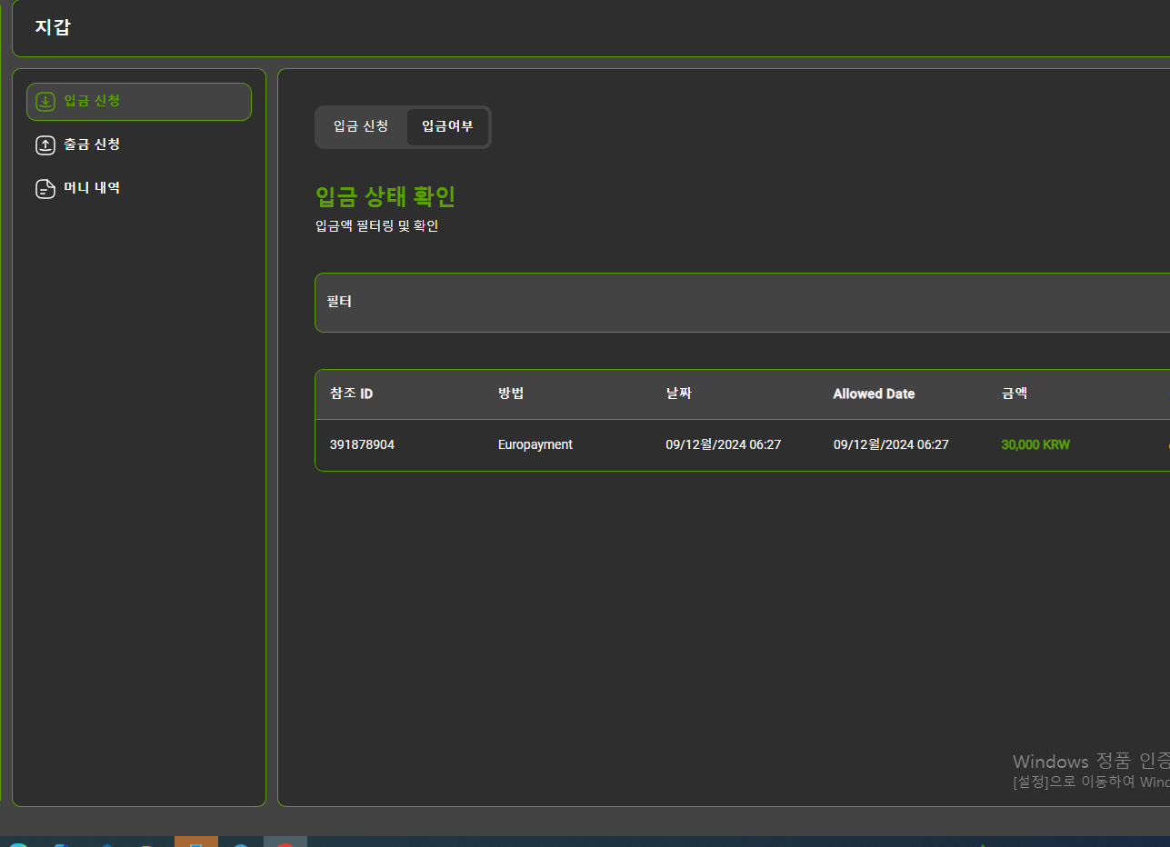Select reference ID 391878904 in table
The width and height of the screenshot is (1170, 847).
pos(362,444)
